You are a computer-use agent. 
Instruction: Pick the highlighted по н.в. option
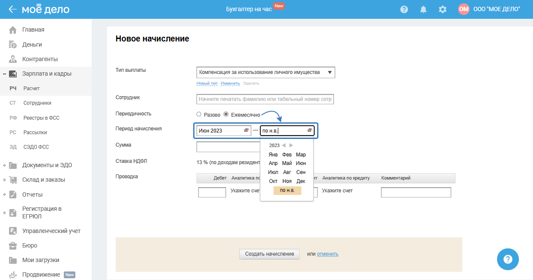click(287, 190)
